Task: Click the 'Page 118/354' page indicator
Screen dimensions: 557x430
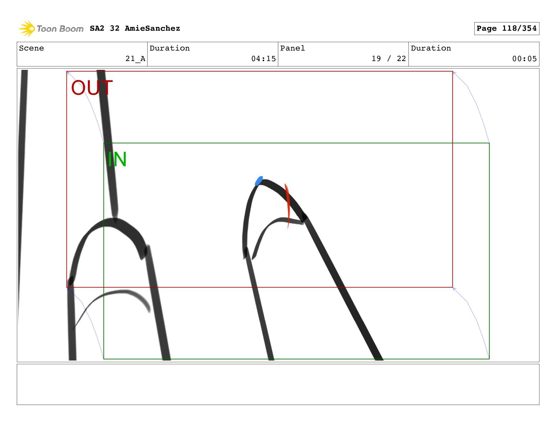Action: [506, 28]
